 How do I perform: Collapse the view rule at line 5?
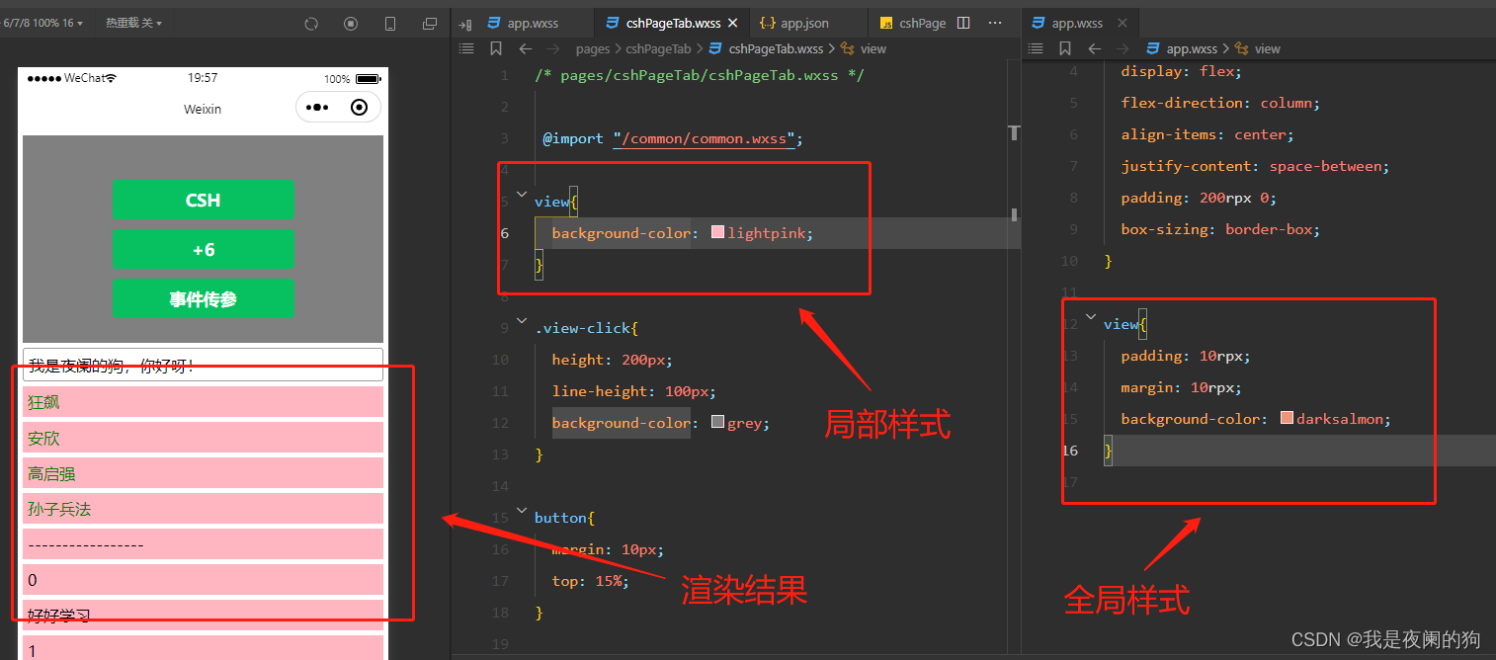click(522, 193)
